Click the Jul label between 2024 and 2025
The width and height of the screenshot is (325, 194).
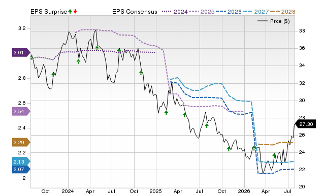[x=112, y=191]
